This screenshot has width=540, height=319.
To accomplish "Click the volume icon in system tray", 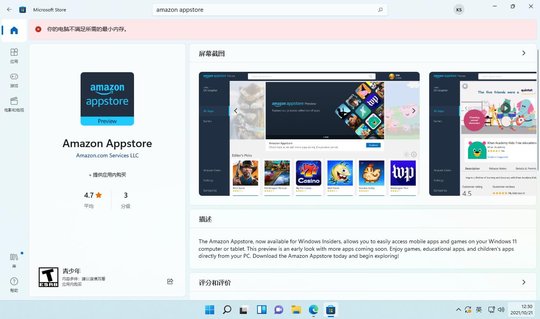I will [501, 310].
